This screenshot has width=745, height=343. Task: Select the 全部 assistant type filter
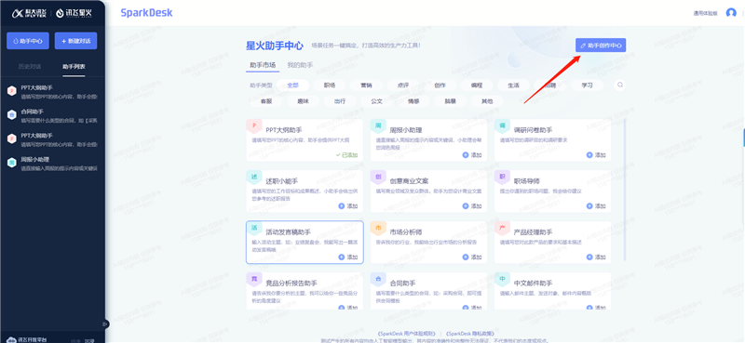tap(292, 86)
